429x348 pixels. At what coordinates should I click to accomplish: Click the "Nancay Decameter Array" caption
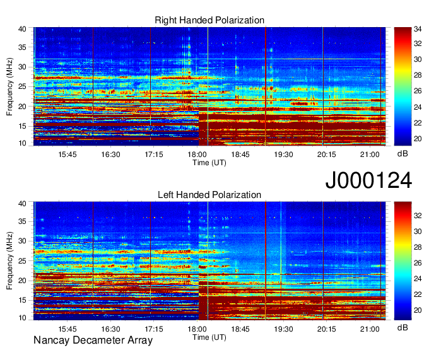pos(93,340)
